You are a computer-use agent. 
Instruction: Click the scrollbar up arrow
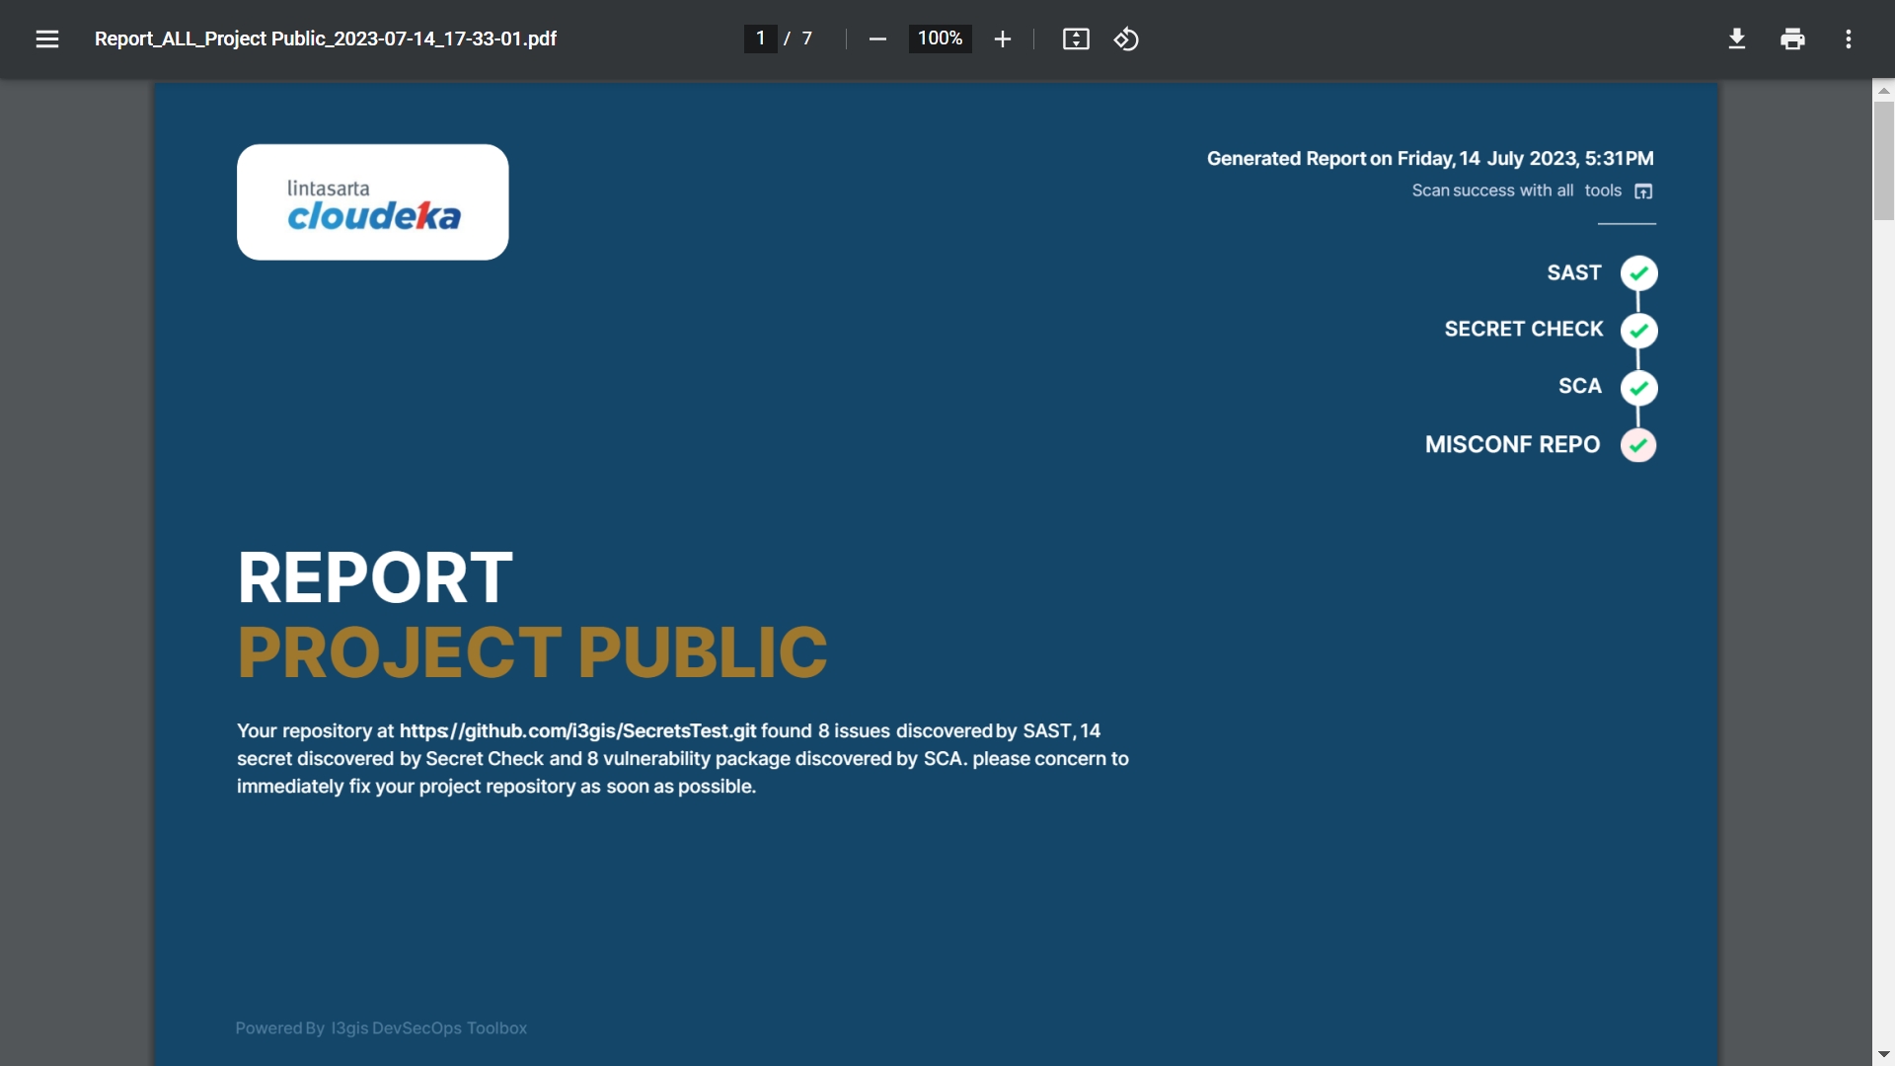point(1883,90)
